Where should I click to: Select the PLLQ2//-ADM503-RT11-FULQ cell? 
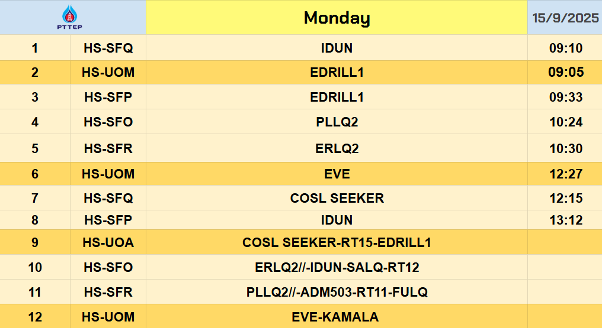(337, 292)
